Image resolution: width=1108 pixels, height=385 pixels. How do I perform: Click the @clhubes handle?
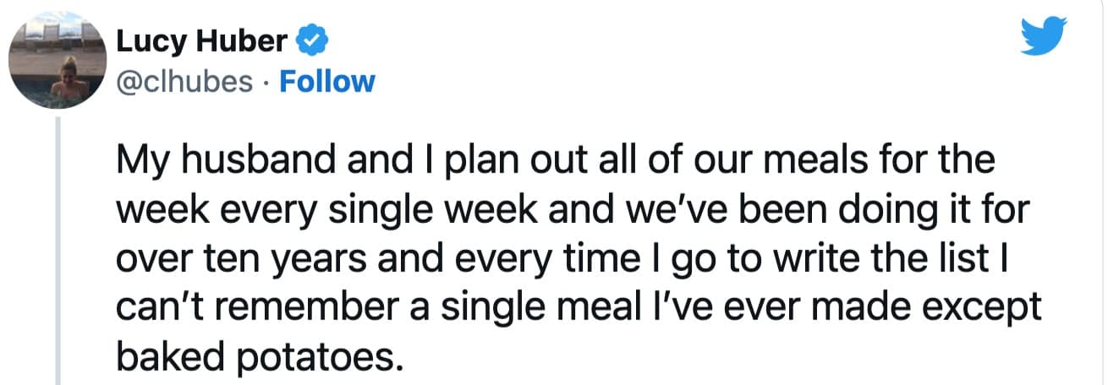[183, 81]
